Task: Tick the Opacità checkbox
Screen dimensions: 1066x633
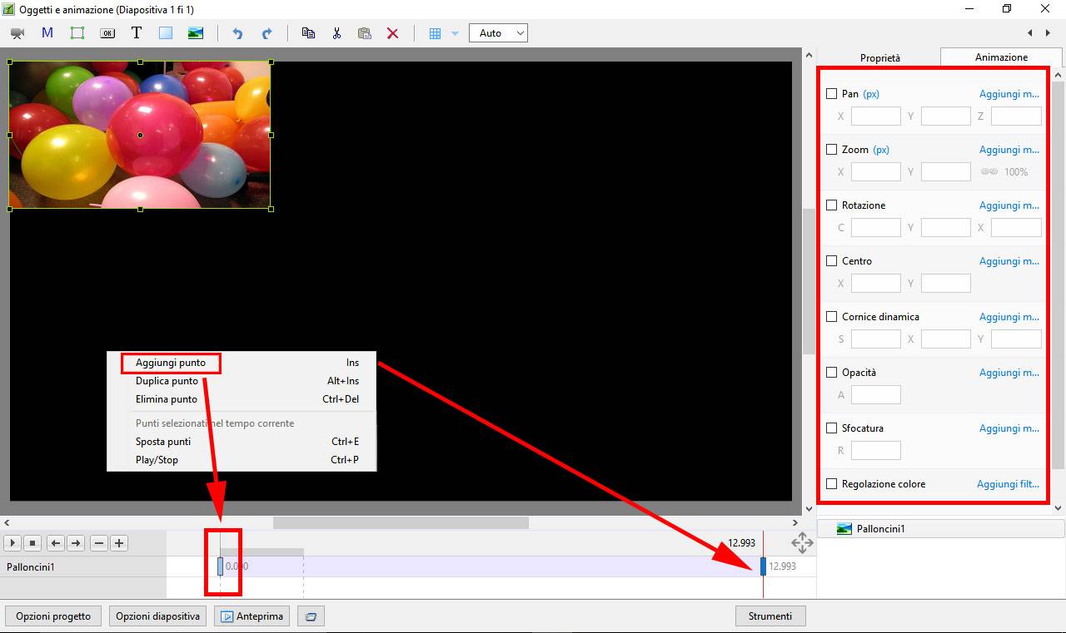Action: click(x=831, y=373)
